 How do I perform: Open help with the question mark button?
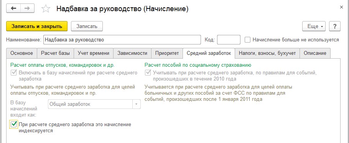pyautogui.click(x=335, y=26)
